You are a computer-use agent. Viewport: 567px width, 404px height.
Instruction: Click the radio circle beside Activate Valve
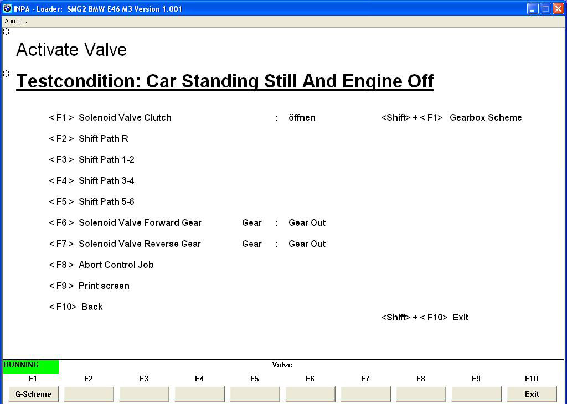6,32
